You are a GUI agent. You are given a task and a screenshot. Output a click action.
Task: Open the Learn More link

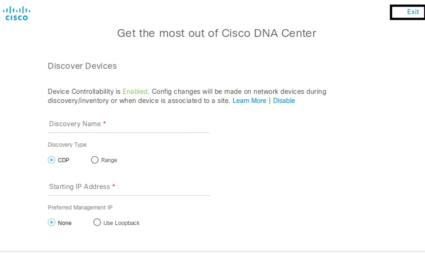pyautogui.click(x=249, y=101)
